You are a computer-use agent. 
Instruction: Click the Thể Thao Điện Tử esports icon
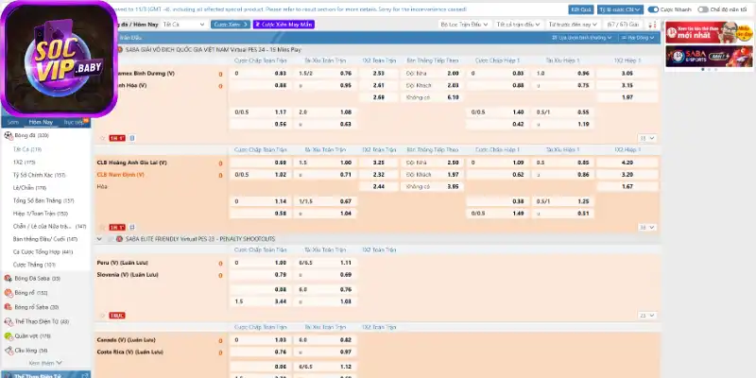(x=8, y=321)
